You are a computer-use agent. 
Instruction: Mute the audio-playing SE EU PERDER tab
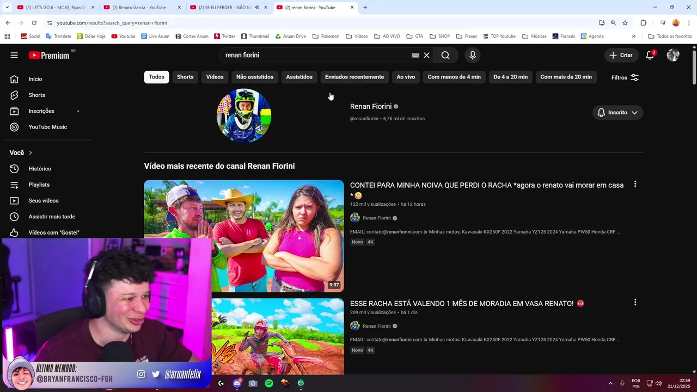pyautogui.click(x=256, y=8)
